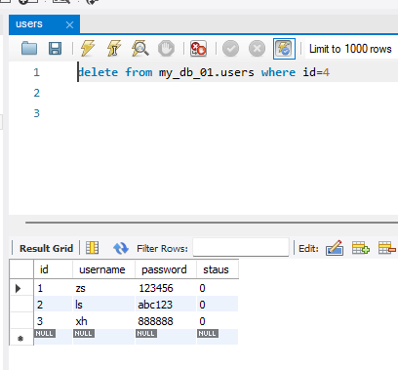
Task: Place cursor on editor line number 2
Action: pyautogui.click(x=36, y=93)
